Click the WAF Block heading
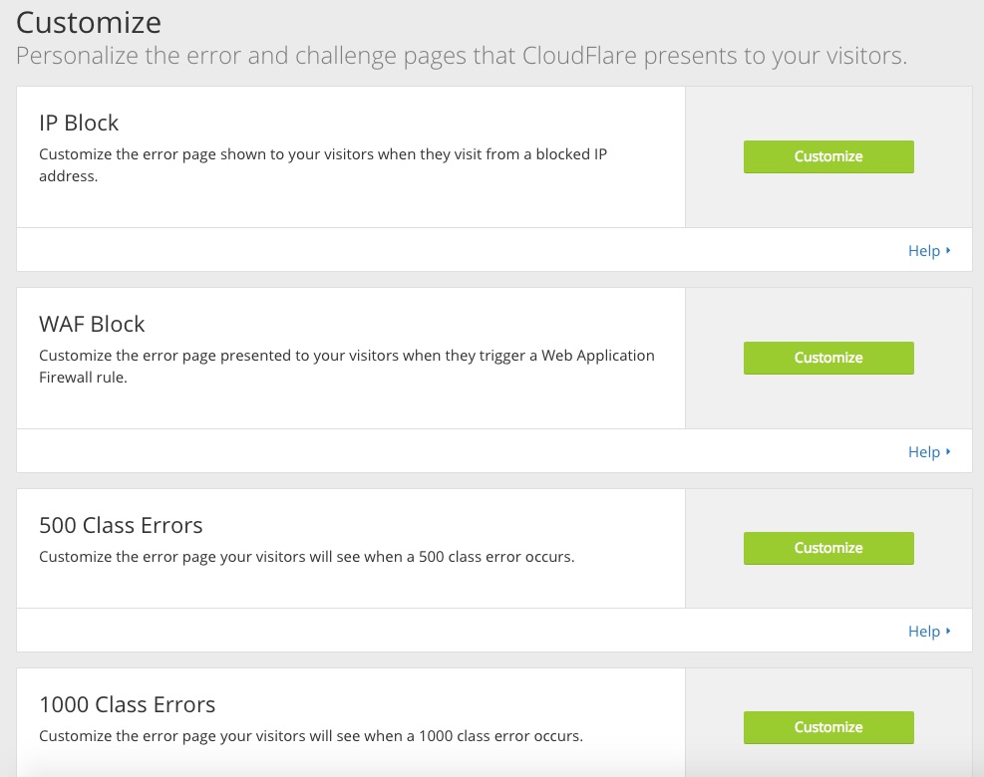The image size is (984, 777). [92, 325]
